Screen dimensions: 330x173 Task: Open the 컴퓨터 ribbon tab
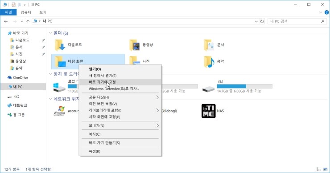(26, 12)
